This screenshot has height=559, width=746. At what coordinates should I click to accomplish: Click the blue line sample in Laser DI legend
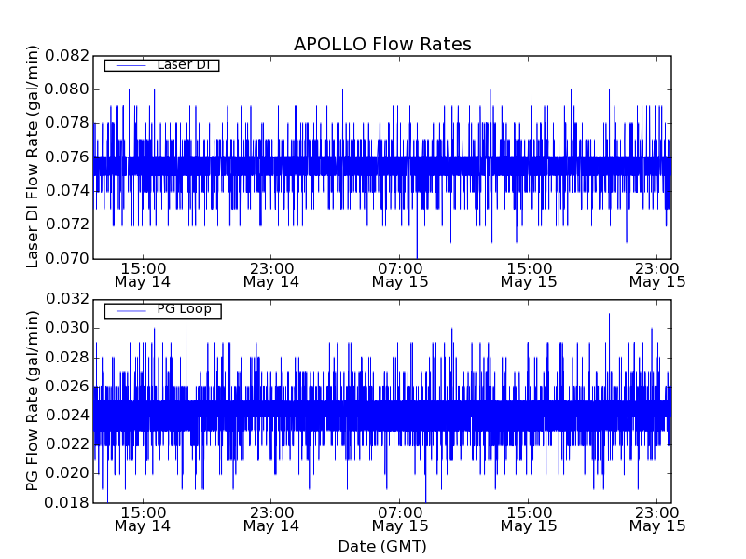point(129,65)
